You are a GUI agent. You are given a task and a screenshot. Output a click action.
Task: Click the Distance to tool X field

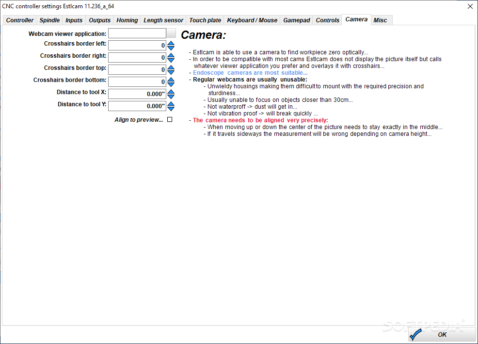click(137, 94)
